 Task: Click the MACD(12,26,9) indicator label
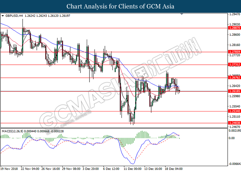(x=12, y=131)
